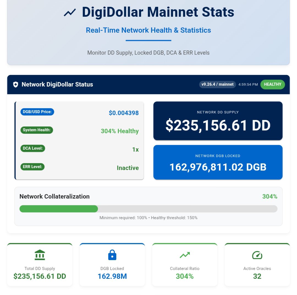297x295 pixels.
Task: Click the Inactive ERR level value
Action: coord(128,168)
